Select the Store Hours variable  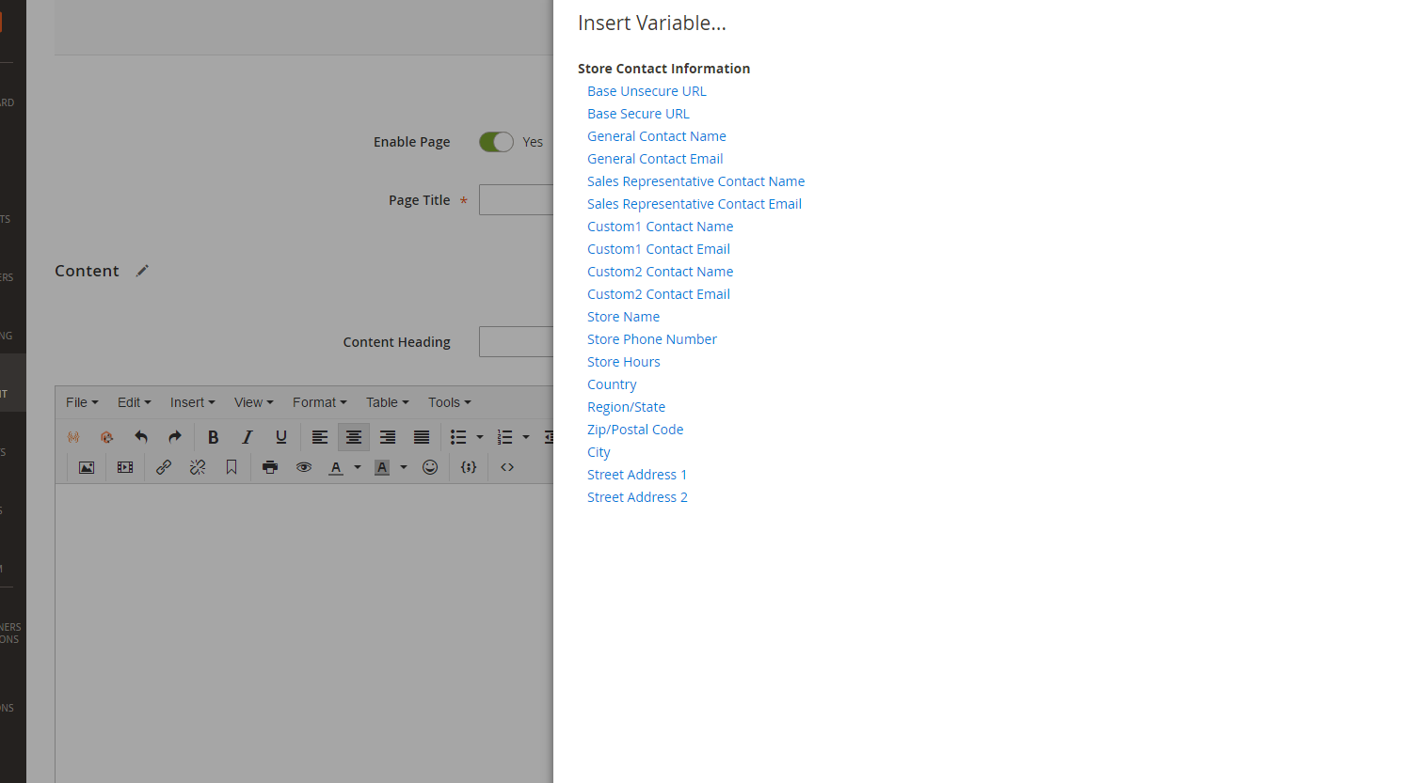624,362
